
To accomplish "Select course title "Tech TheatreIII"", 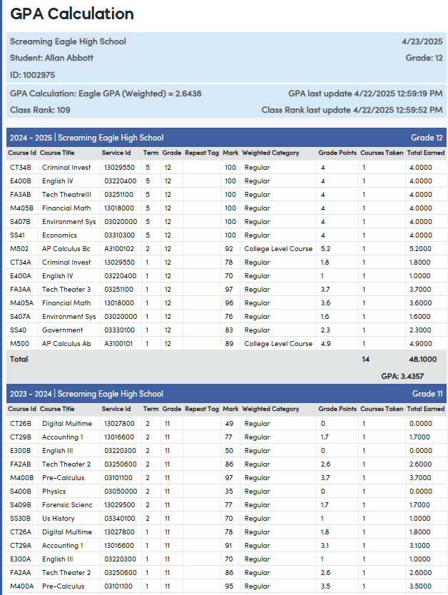I will tap(66, 195).
